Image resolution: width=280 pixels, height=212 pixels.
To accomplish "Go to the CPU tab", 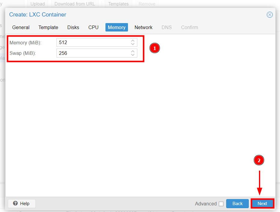I will click(x=93, y=27).
